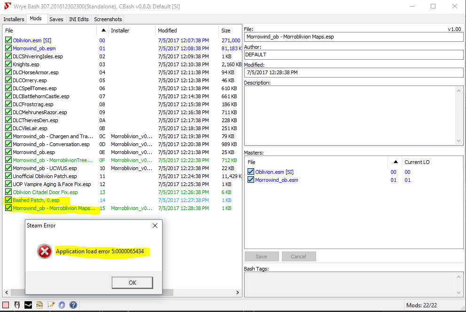Click the Author field containing DEFAULT

(x=354, y=55)
